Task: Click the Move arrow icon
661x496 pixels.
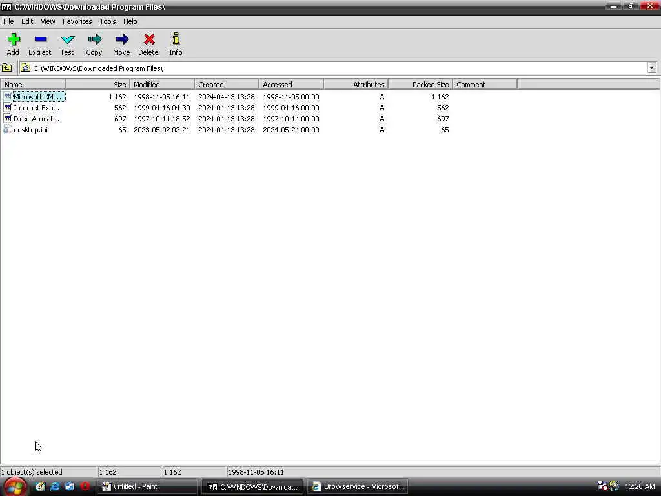Action: tap(122, 39)
